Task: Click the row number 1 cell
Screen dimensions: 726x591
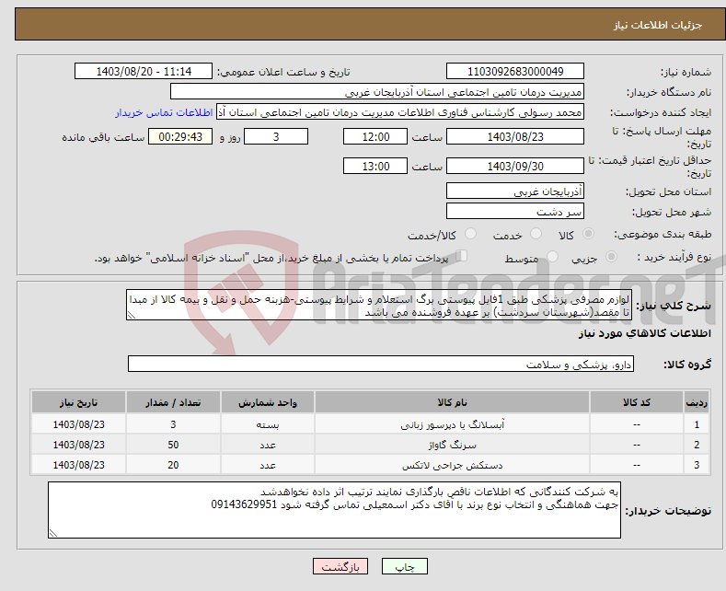Action: coord(697,424)
